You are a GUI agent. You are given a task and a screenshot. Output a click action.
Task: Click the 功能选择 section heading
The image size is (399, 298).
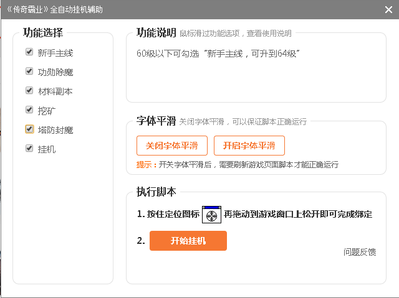[43, 32]
